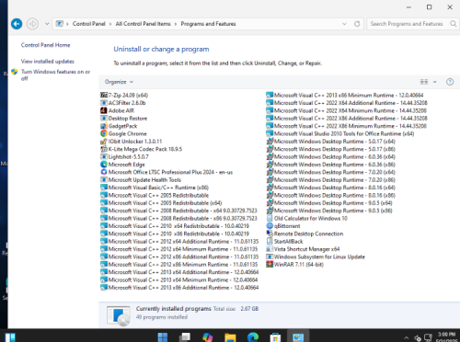Select the Microsoft Edge program icon
Image resolution: width=460 pixels, height=342 pixels.
click(x=104, y=165)
